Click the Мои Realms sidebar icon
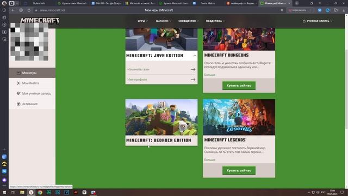The width and height of the screenshot is (348, 196). coord(18,83)
